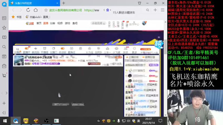Click the 武汉斗鱼网络科技有限公司 site certificate label
The width and height of the screenshot is (223, 125).
66,10
